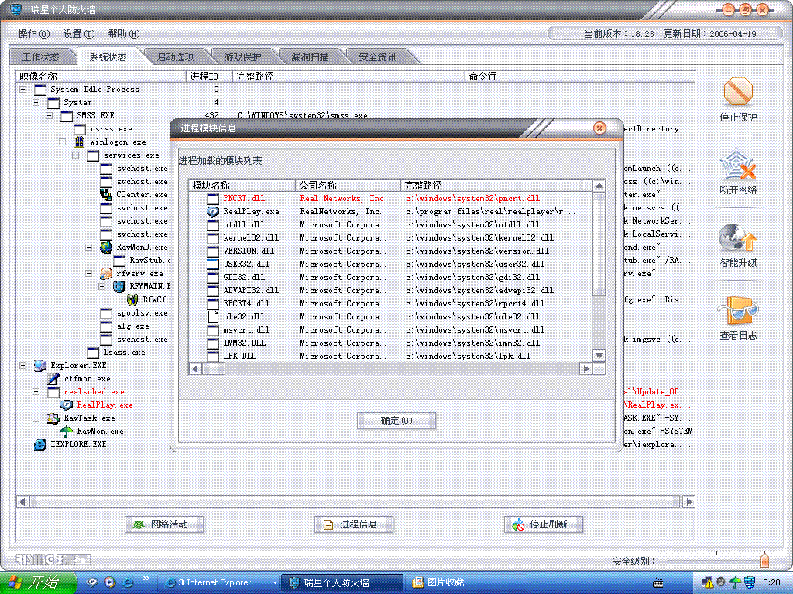Select kernel32.dll module row
Image resolution: width=793 pixels, height=594 pixels.
[390, 238]
